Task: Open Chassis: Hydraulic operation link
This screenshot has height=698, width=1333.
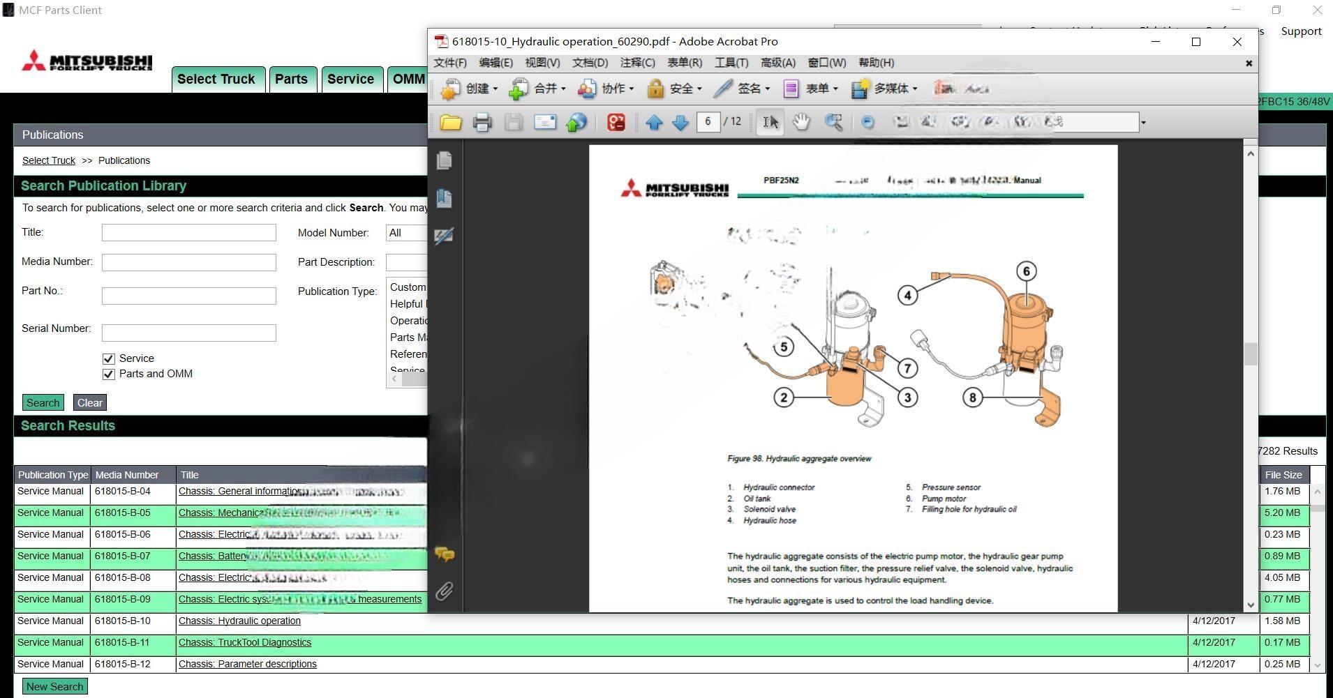Action: pos(239,621)
